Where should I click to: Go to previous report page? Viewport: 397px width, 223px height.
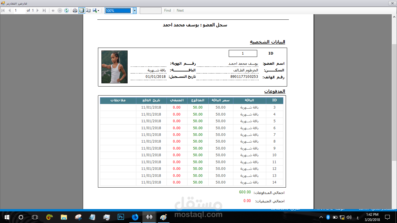[x=10, y=10]
